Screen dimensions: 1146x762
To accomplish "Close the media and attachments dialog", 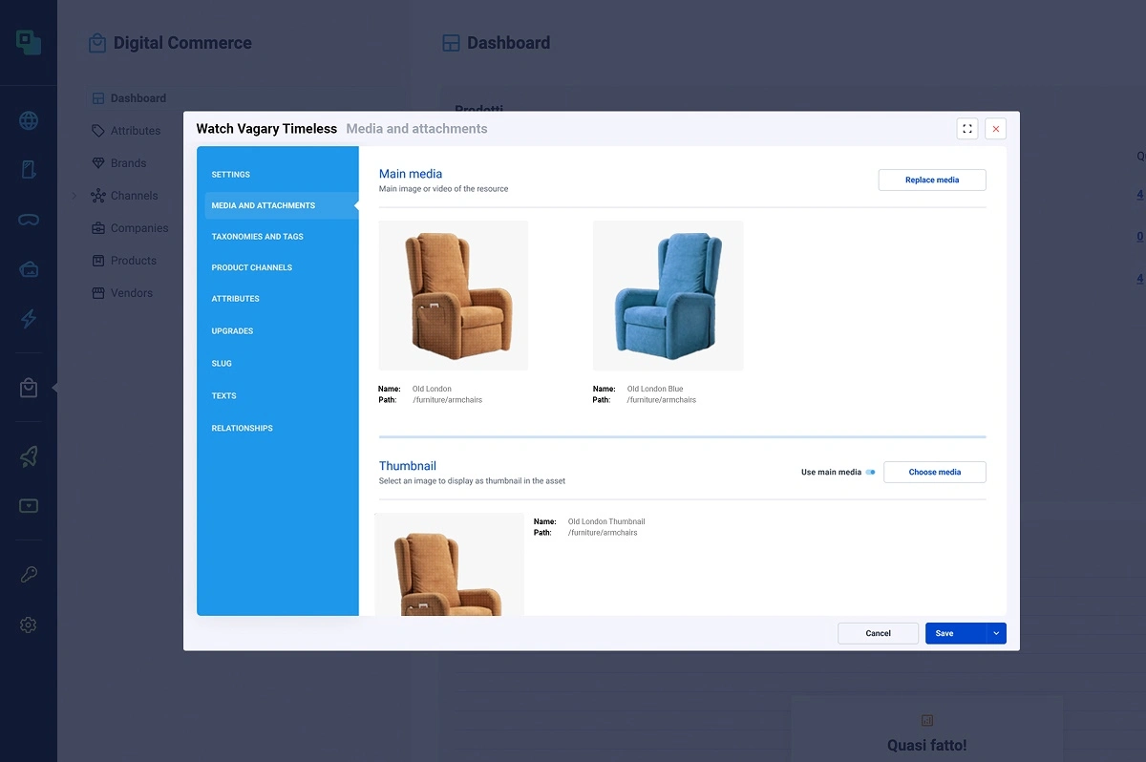I will pyautogui.click(x=995, y=129).
